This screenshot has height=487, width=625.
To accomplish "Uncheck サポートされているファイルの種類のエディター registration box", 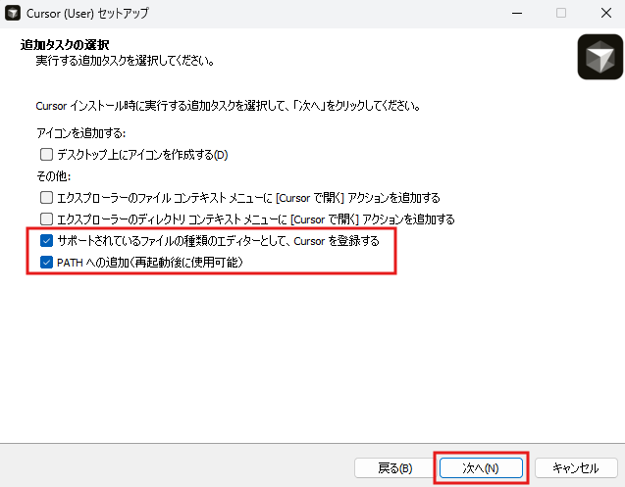I will pyautogui.click(x=47, y=240).
